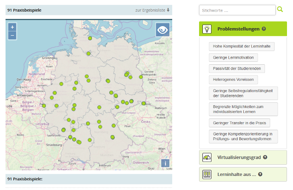Select the Passivität der Studierenden filter
Screen dimensions: 293x190
(x=236, y=69)
